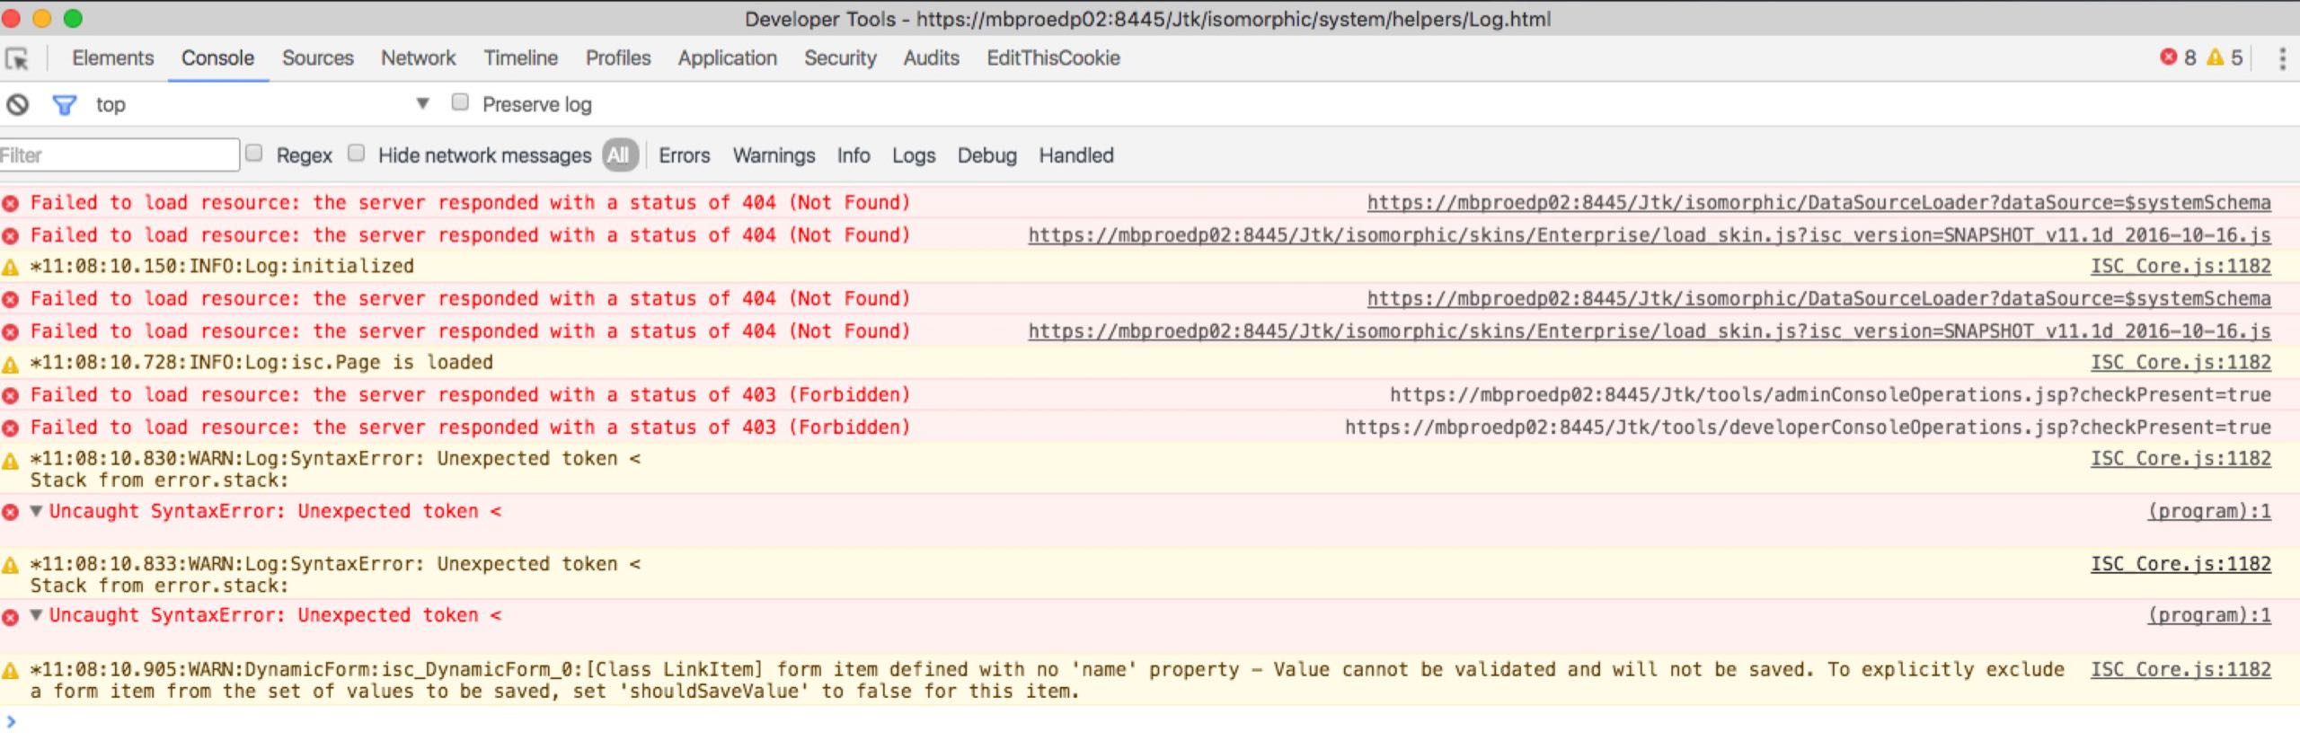Screen dimensions: 2300x749
Task: Enable the Preserve log checkbox
Action: point(460,102)
